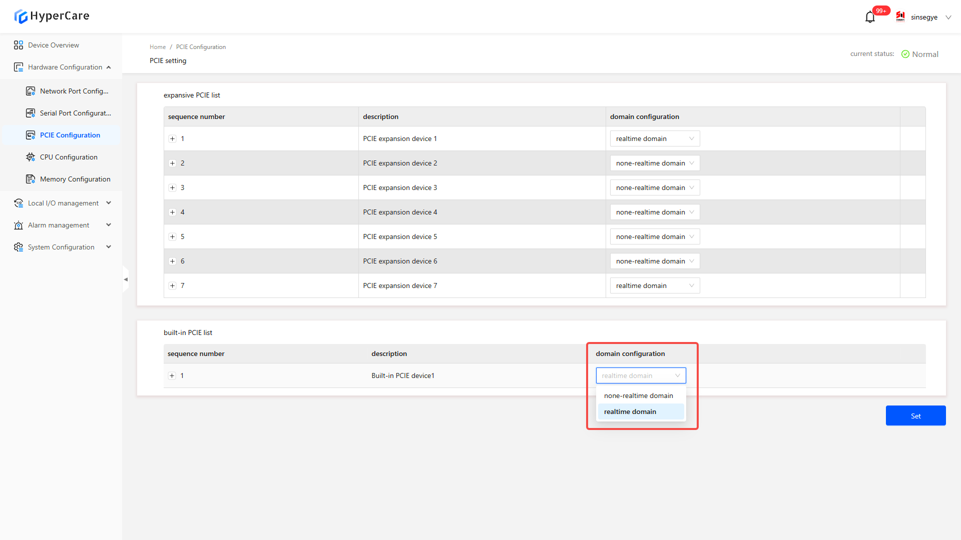Click the HyperCare logo
Image resolution: width=961 pixels, height=540 pixels.
click(x=52, y=16)
